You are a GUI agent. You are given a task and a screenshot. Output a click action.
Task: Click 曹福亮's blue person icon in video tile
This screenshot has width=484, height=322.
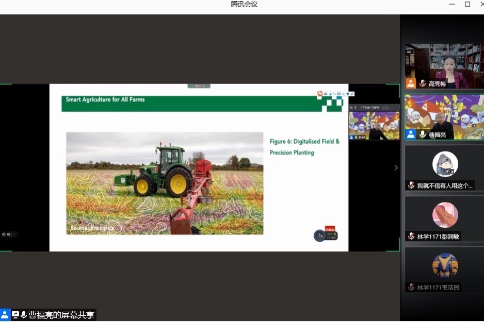pyautogui.click(x=411, y=134)
